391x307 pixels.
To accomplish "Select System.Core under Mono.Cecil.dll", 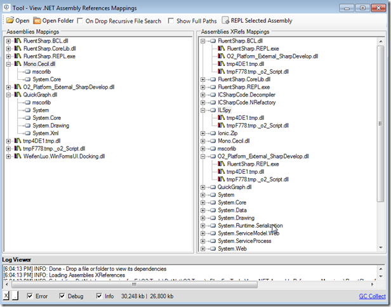I will (46, 79).
